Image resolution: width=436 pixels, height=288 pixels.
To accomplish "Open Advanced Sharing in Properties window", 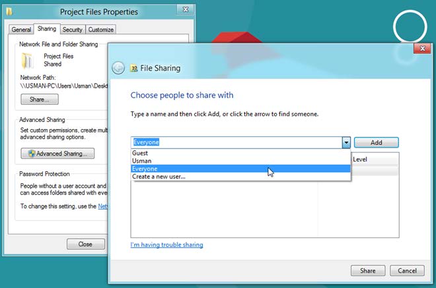I will tap(57, 154).
